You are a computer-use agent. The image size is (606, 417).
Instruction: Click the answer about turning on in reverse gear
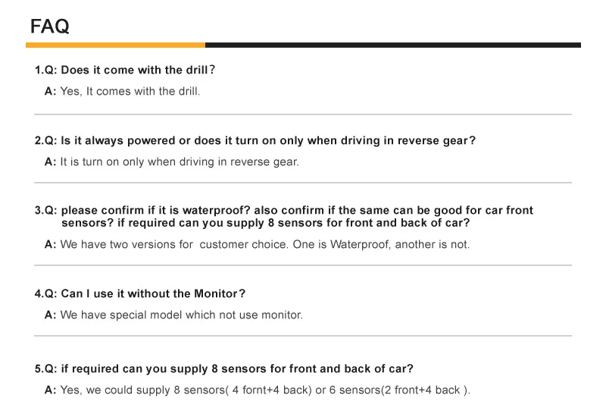[180, 161]
